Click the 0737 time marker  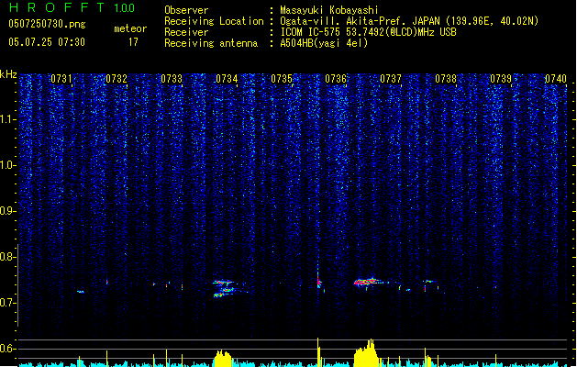pyautogui.click(x=391, y=78)
